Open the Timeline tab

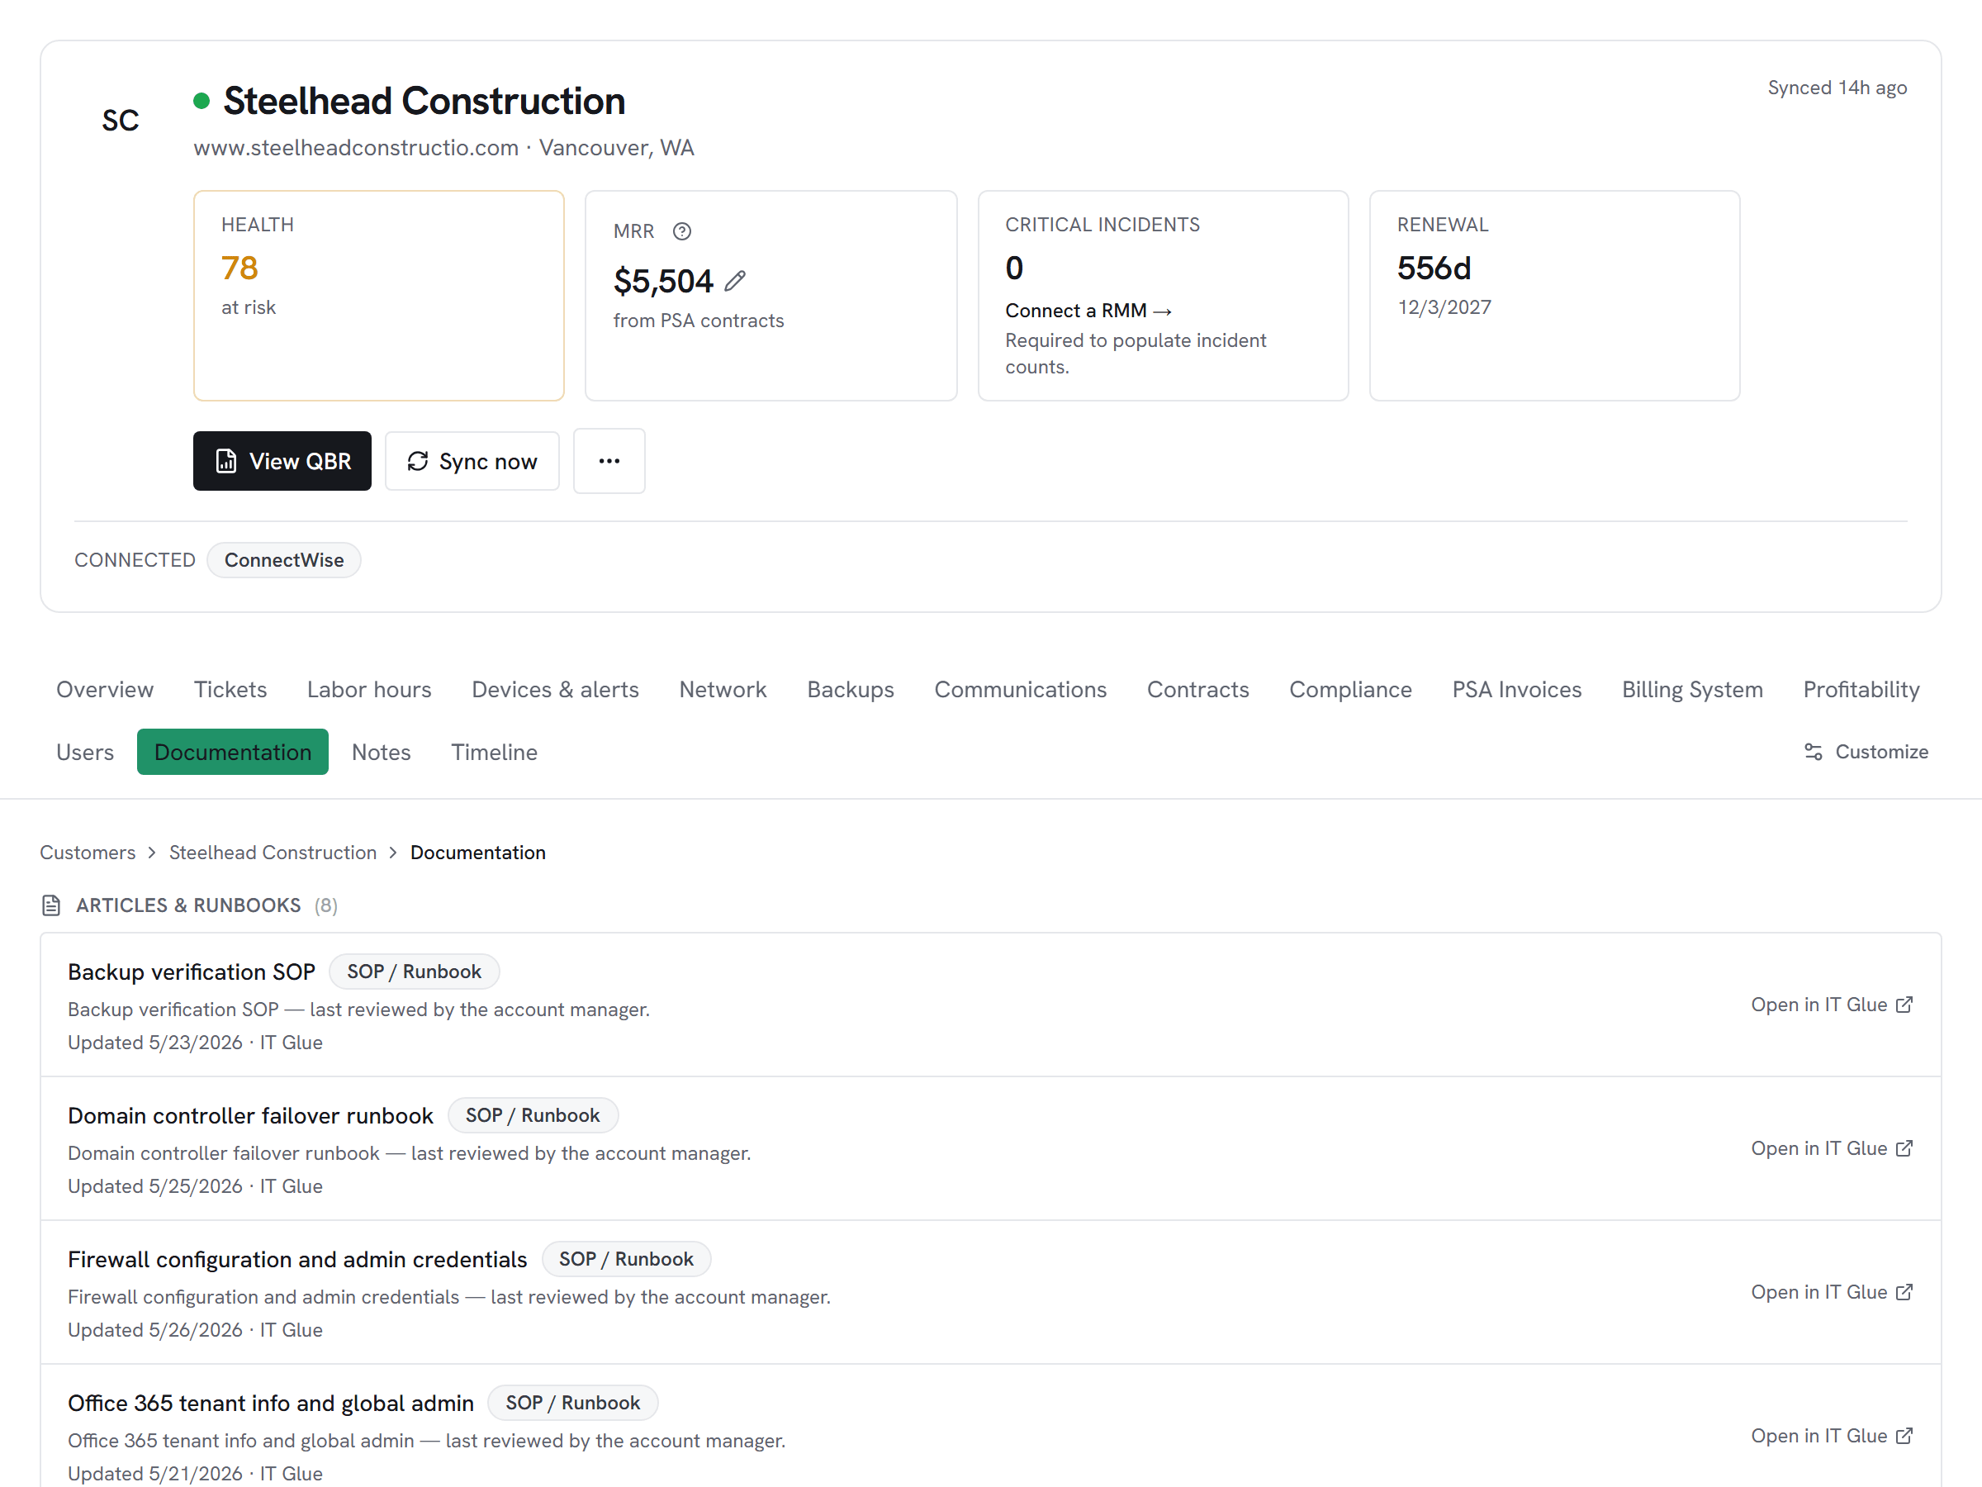click(494, 752)
